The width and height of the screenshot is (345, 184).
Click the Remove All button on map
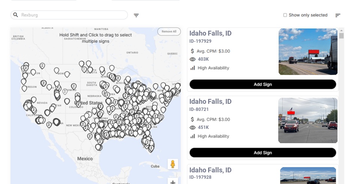pos(169,31)
